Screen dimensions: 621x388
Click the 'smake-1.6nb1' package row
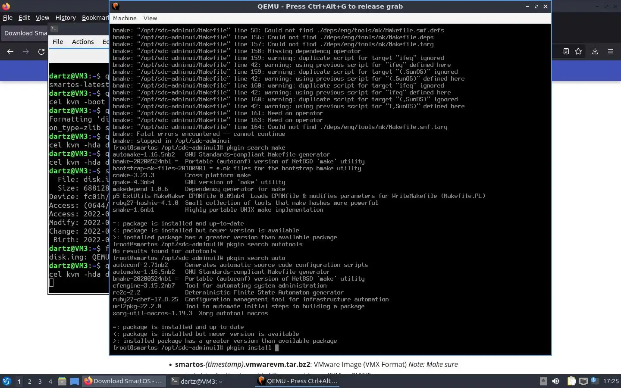click(x=218, y=210)
